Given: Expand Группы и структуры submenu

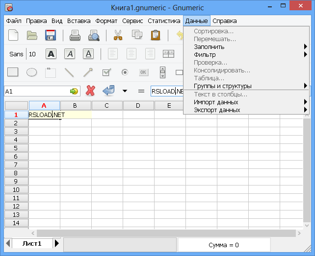Looking at the screenshot, I should pos(246,86).
